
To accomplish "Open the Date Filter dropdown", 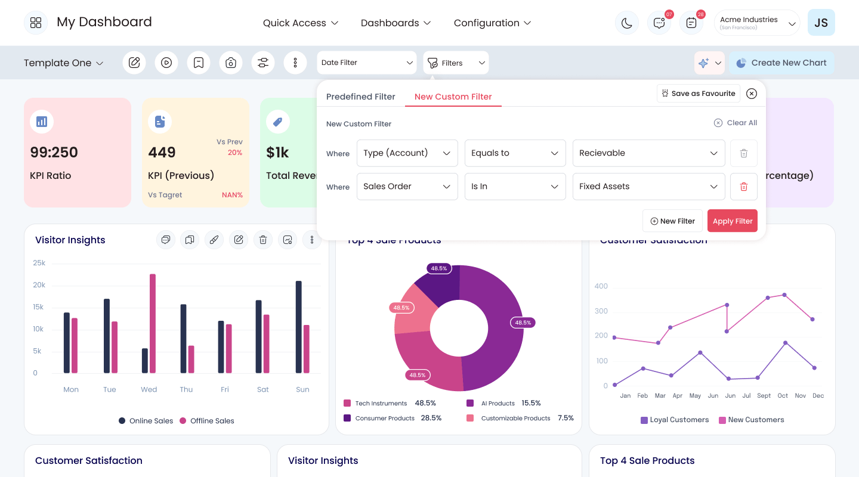I will tap(367, 63).
